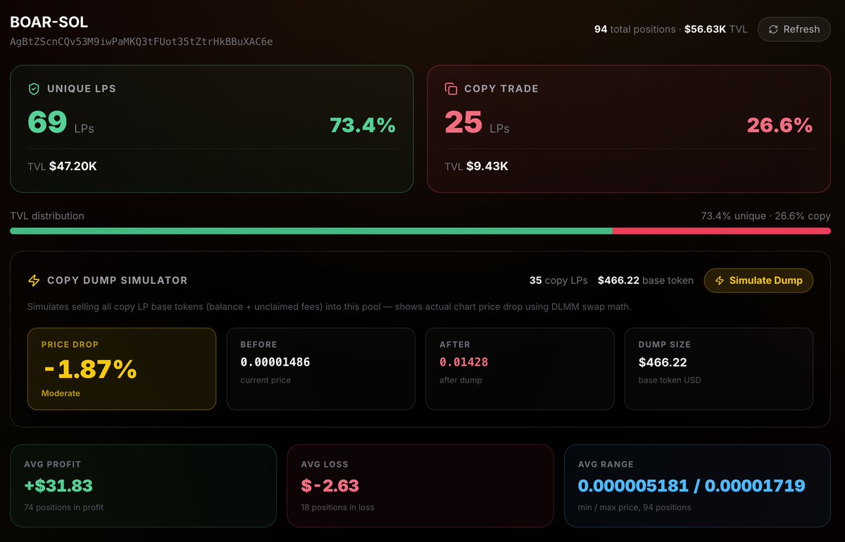Click the copy icon beside Copy Trade
Viewport: 845px width, 542px height.
click(451, 89)
